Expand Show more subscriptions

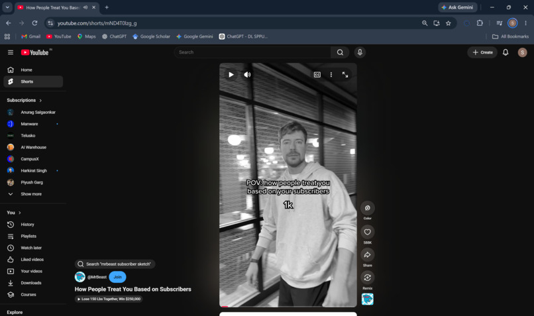tap(33, 193)
